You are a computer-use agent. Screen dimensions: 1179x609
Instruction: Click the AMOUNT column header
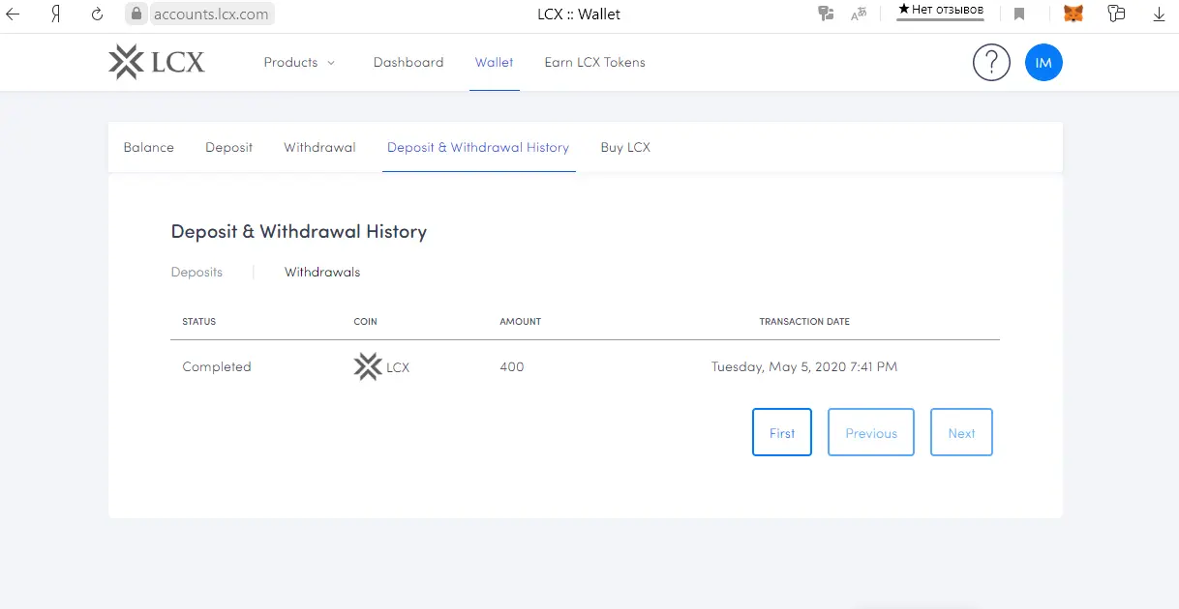(521, 322)
